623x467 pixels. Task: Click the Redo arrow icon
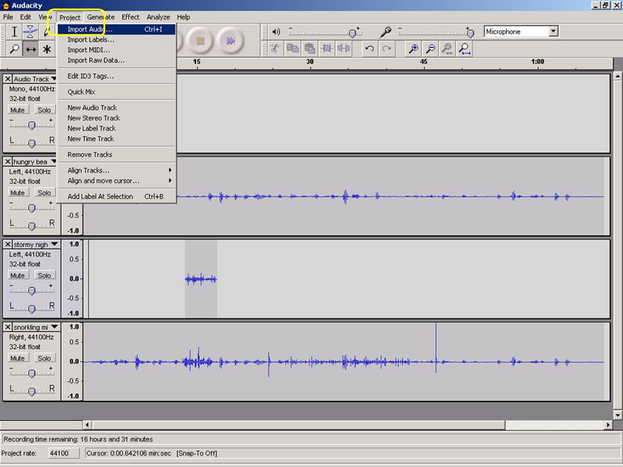point(386,49)
